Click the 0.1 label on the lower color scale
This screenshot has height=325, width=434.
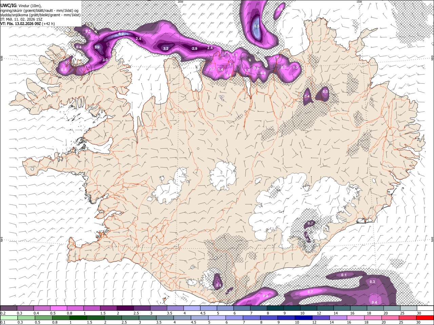[3, 323]
